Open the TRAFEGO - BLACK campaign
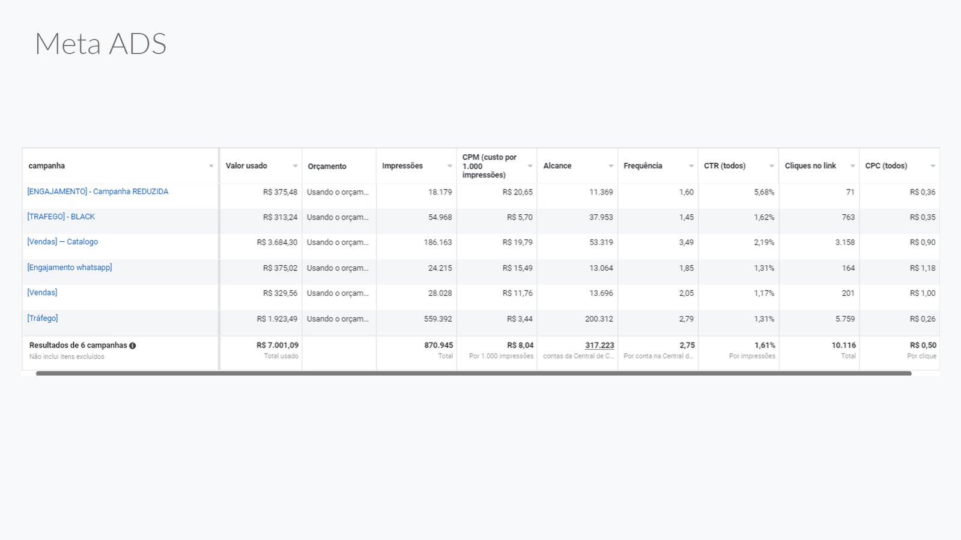 tap(61, 217)
